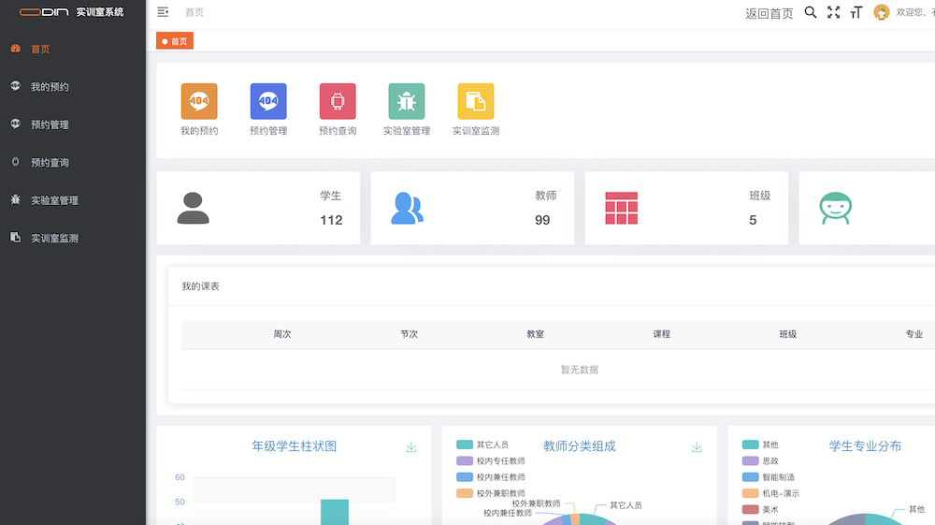Image resolution: width=935 pixels, height=525 pixels.
Task: Click the 预约管理 sidebar chat icon
Action: (16, 124)
